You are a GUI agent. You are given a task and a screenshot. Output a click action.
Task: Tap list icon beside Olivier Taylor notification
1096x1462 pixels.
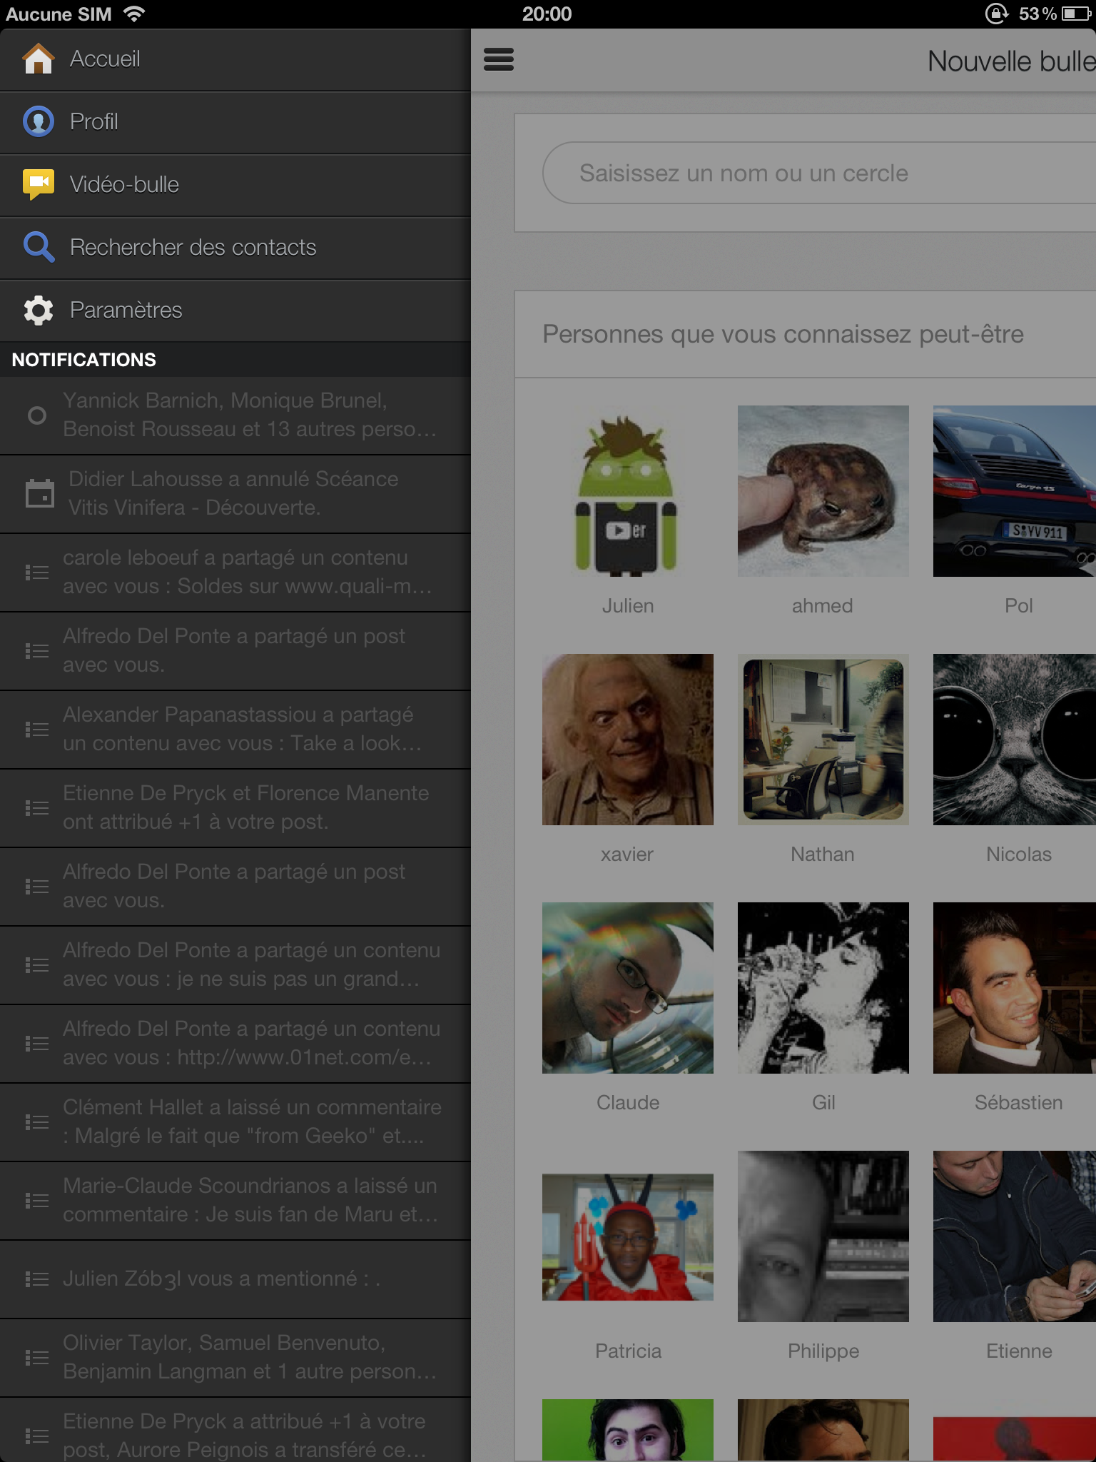(x=36, y=1358)
